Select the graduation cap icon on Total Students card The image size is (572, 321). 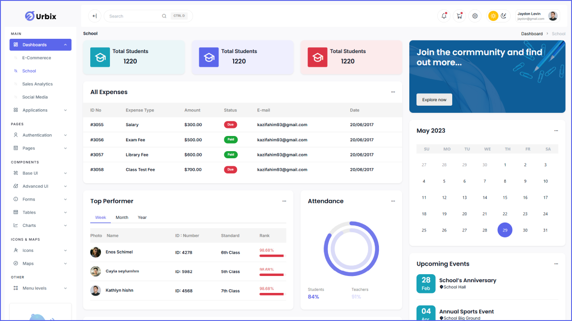[x=100, y=57]
